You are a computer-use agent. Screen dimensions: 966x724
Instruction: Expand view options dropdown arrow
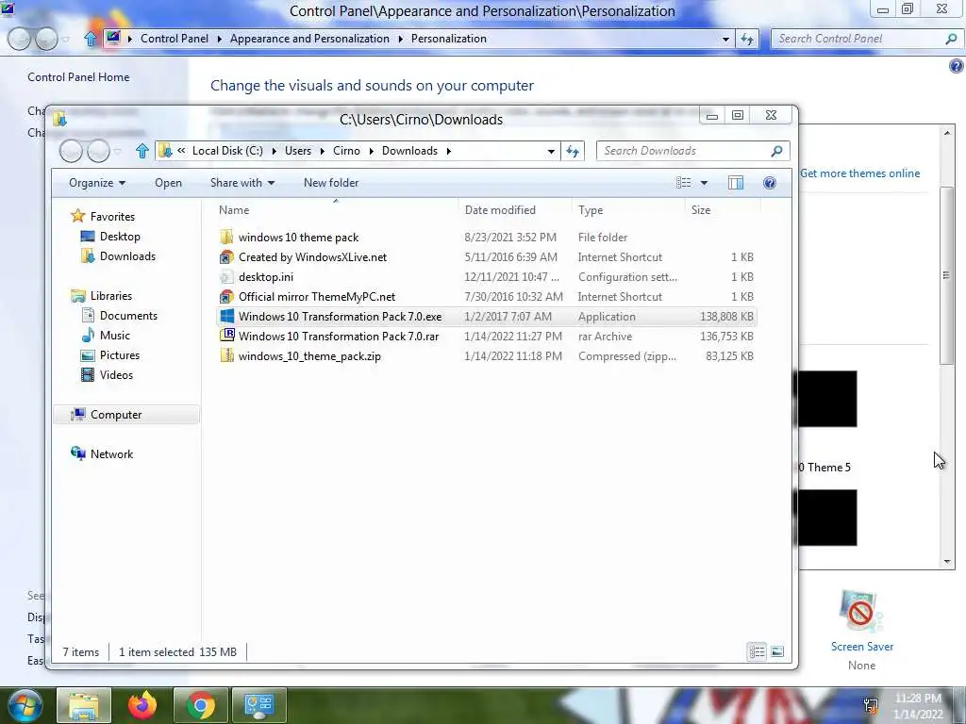tap(704, 183)
